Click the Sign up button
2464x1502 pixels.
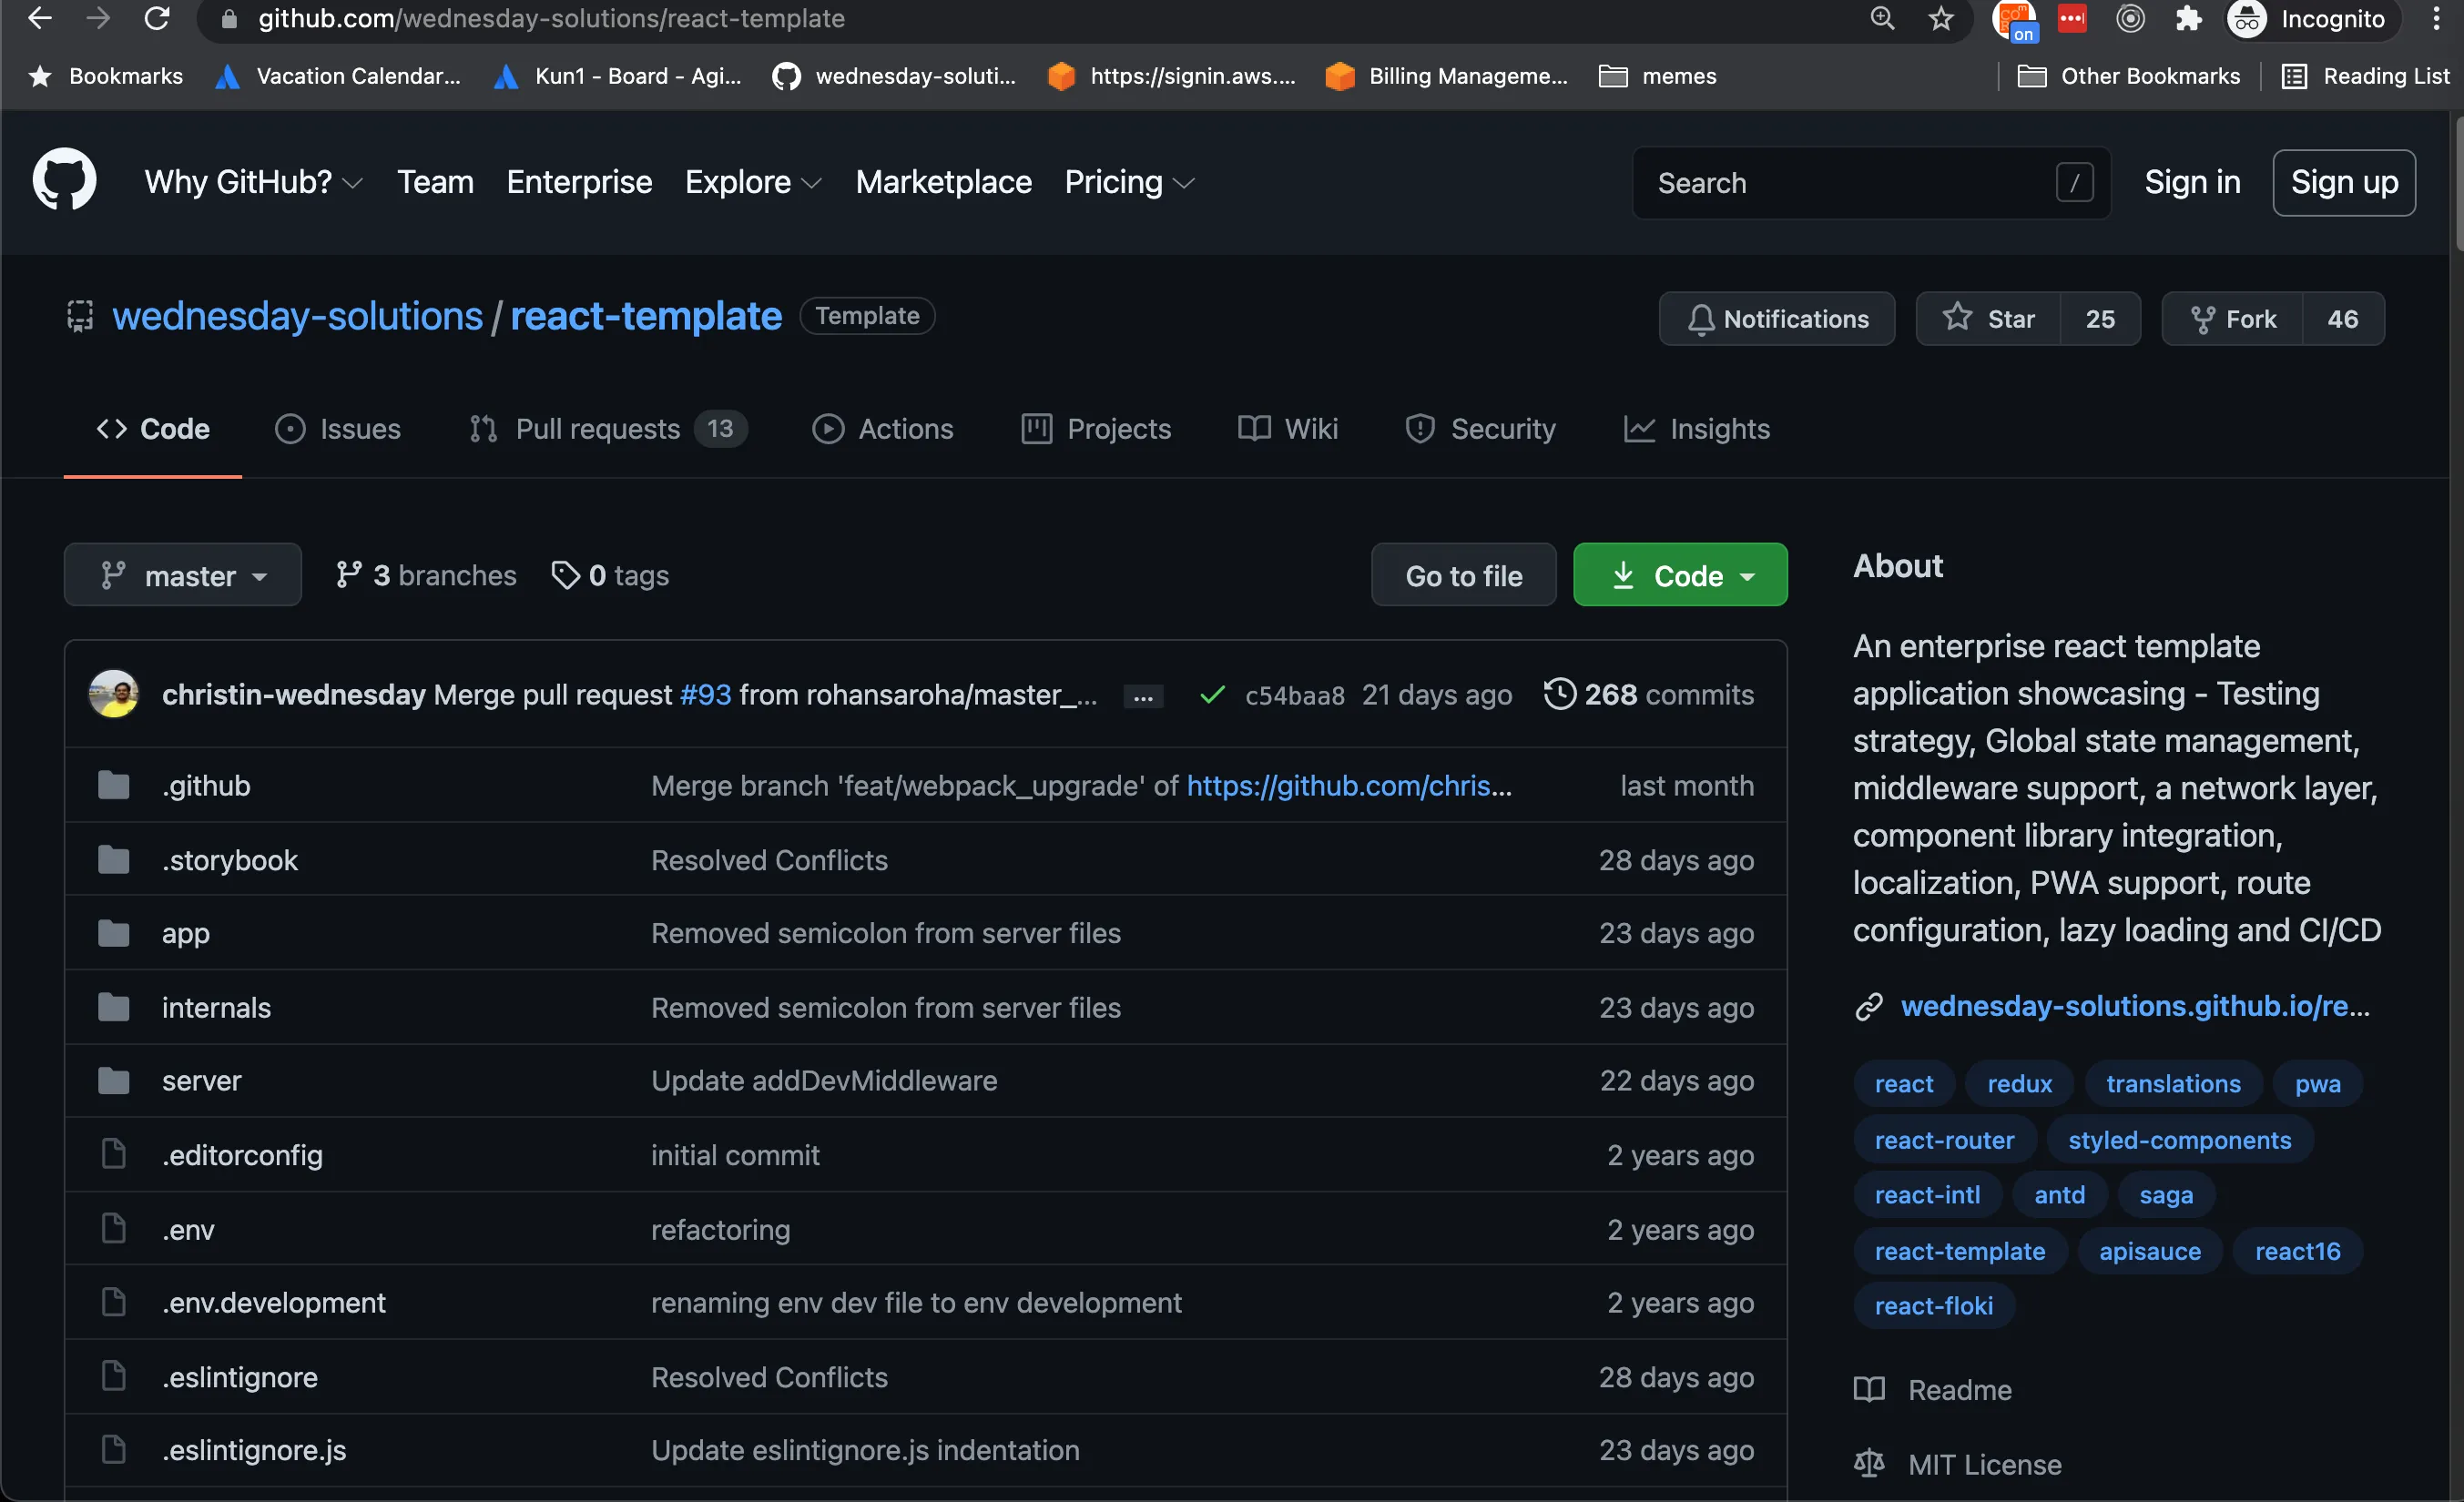click(2344, 183)
